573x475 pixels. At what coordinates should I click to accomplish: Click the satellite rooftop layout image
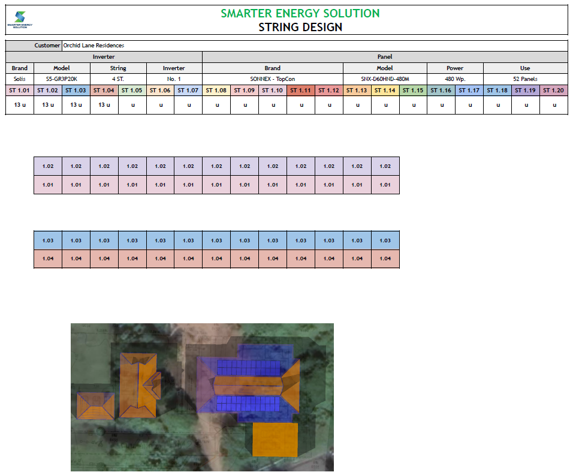pyautogui.click(x=202, y=397)
